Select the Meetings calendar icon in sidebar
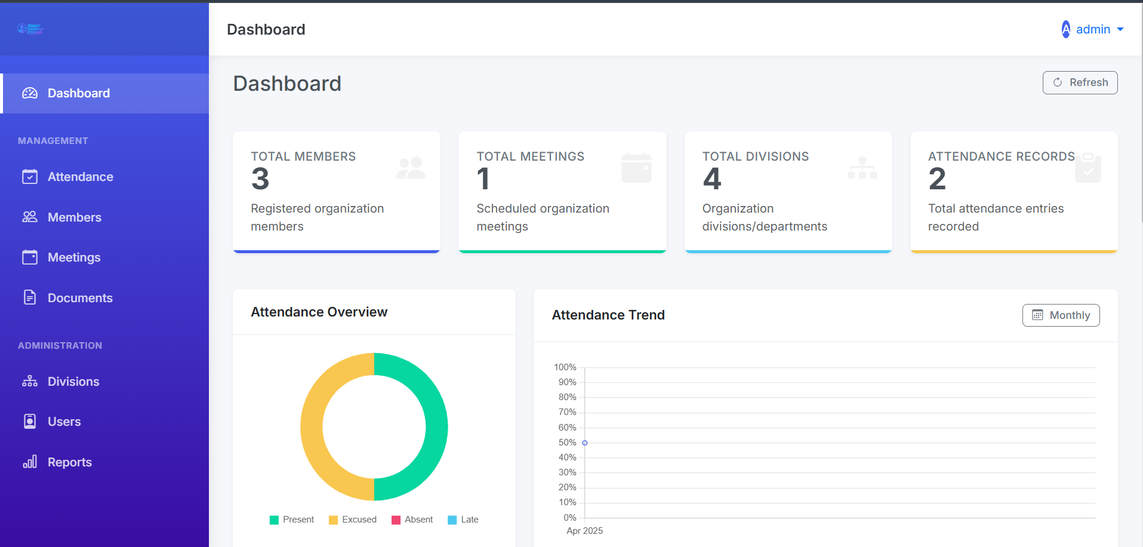This screenshot has width=1143, height=547. point(29,257)
